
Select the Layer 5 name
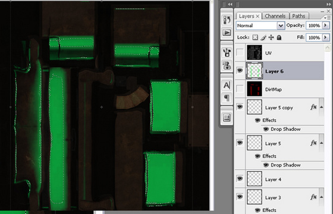273,143
